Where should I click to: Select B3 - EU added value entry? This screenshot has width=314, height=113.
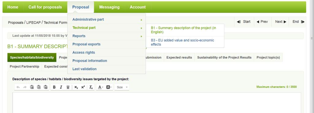185,42
